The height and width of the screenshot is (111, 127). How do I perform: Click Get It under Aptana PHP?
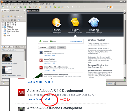(53, 55)
